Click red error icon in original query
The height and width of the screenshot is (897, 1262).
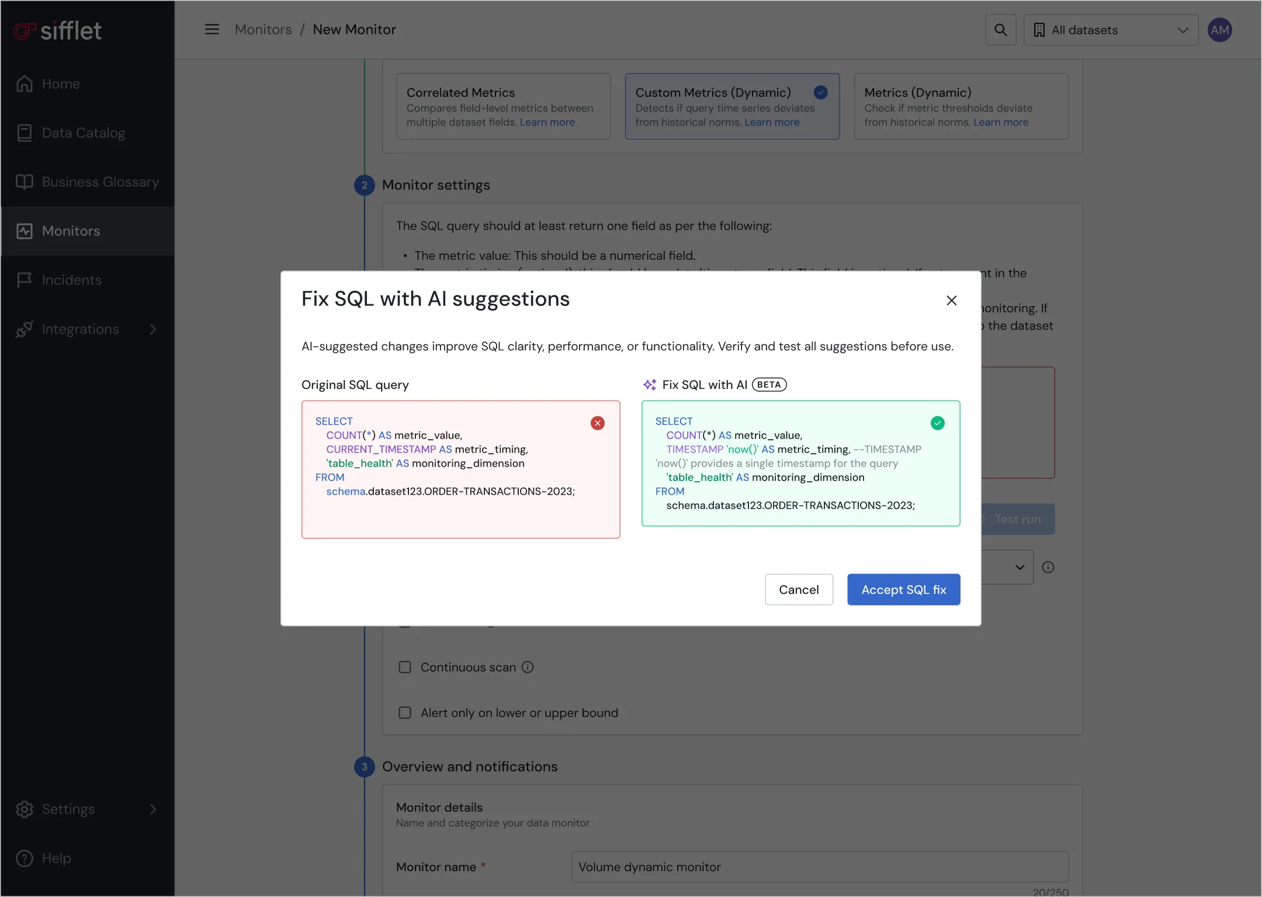tap(597, 423)
